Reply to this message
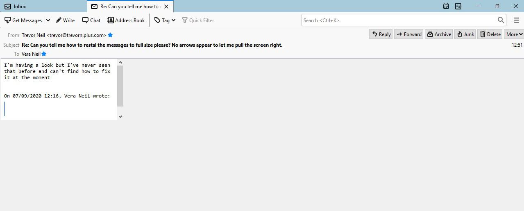The image size is (524, 211). pyautogui.click(x=381, y=34)
